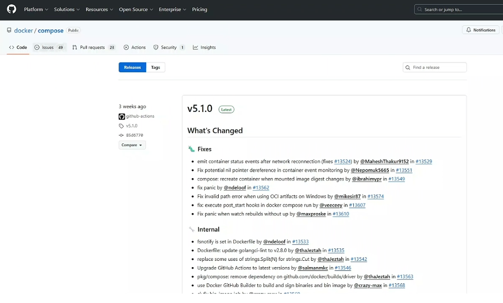Image resolution: width=503 pixels, height=303 pixels.
Task: Click the magnifier in Find a release
Action: pyautogui.click(x=408, y=67)
